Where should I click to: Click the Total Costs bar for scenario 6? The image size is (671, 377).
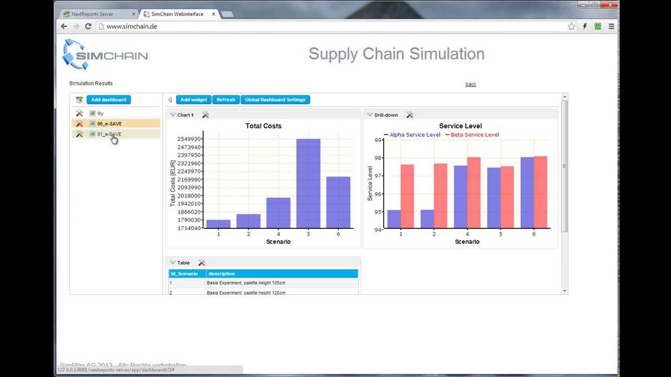pos(338,203)
